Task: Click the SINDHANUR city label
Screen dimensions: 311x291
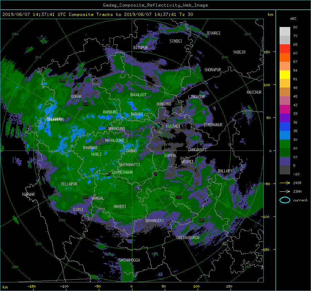Action: [213, 125]
